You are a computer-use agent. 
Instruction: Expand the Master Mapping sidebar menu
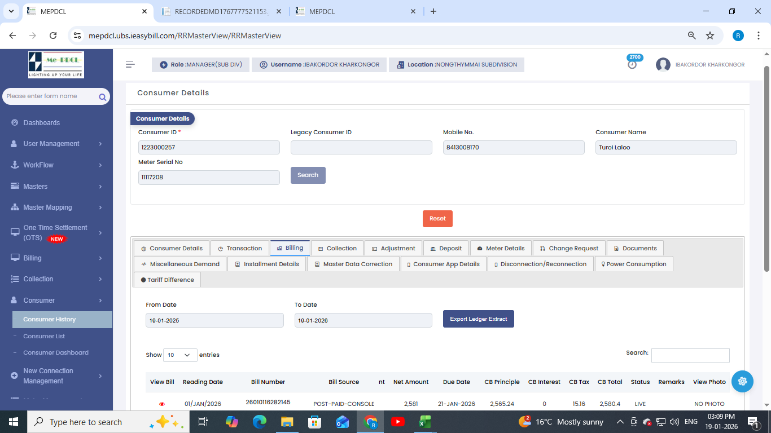point(56,207)
